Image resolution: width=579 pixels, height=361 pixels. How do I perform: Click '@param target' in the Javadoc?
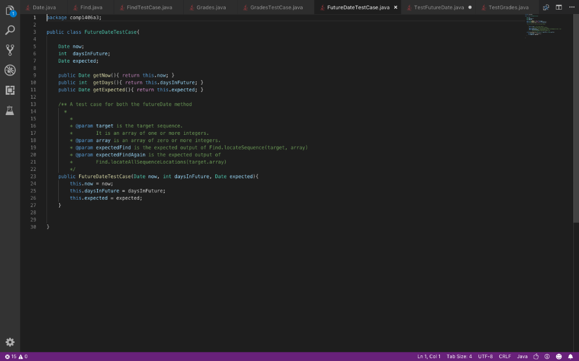coord(94,126)
